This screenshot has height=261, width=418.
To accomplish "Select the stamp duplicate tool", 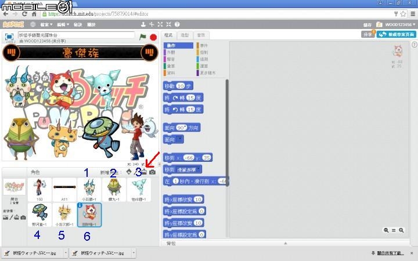I will pos(143,24).
